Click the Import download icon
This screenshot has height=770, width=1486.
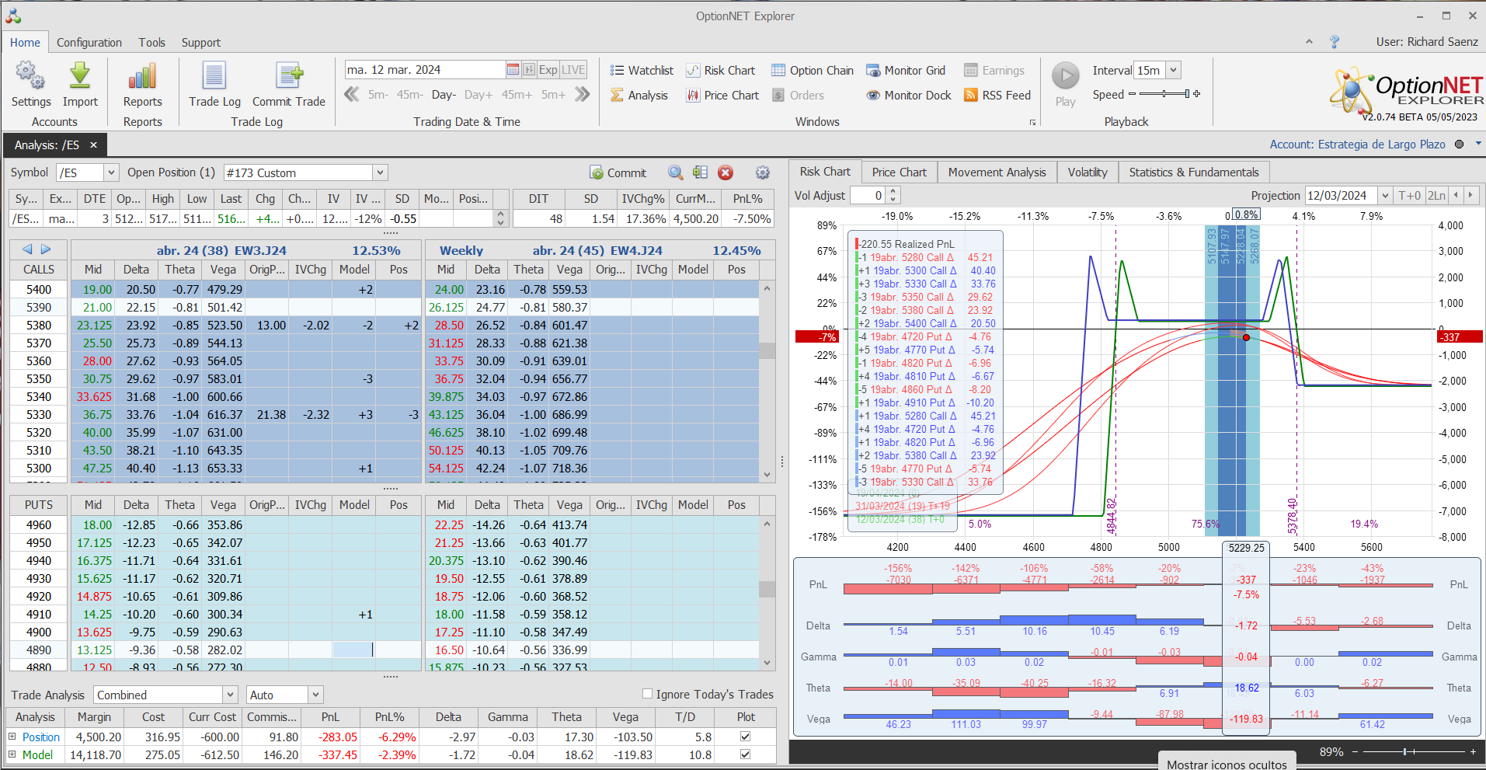pyautogui.click(x=80, y=76)
